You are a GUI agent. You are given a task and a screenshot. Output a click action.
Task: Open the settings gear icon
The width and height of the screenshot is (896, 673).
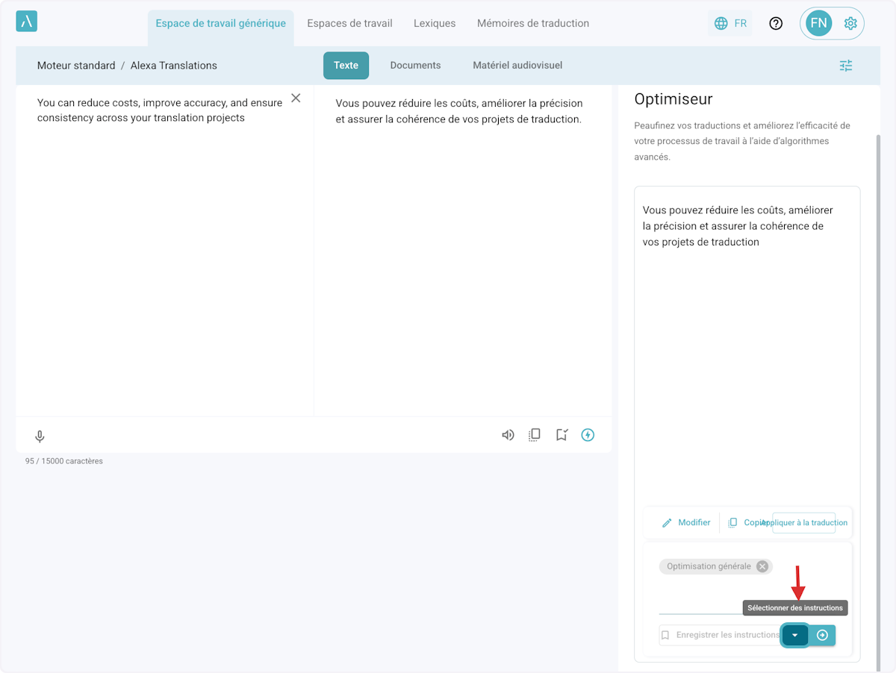[x=850, y=23]
